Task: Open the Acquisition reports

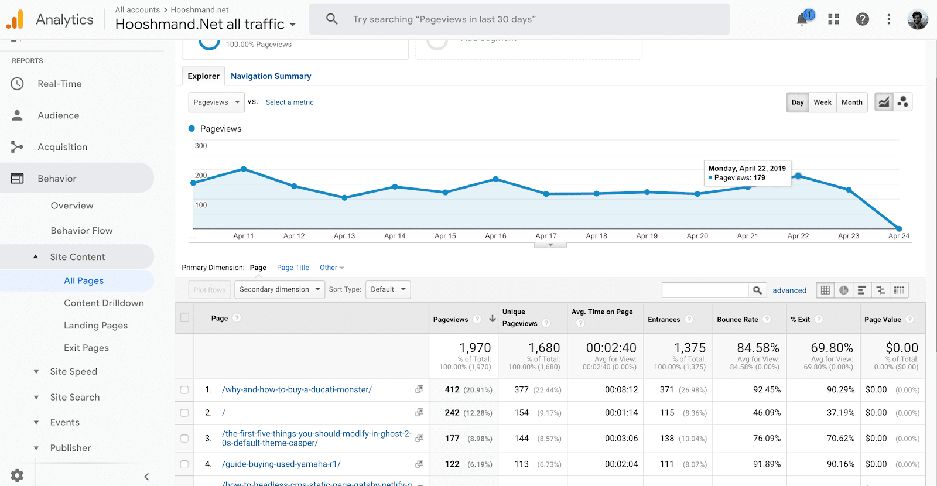Action: pyautogui.click(x=62, y=147)
